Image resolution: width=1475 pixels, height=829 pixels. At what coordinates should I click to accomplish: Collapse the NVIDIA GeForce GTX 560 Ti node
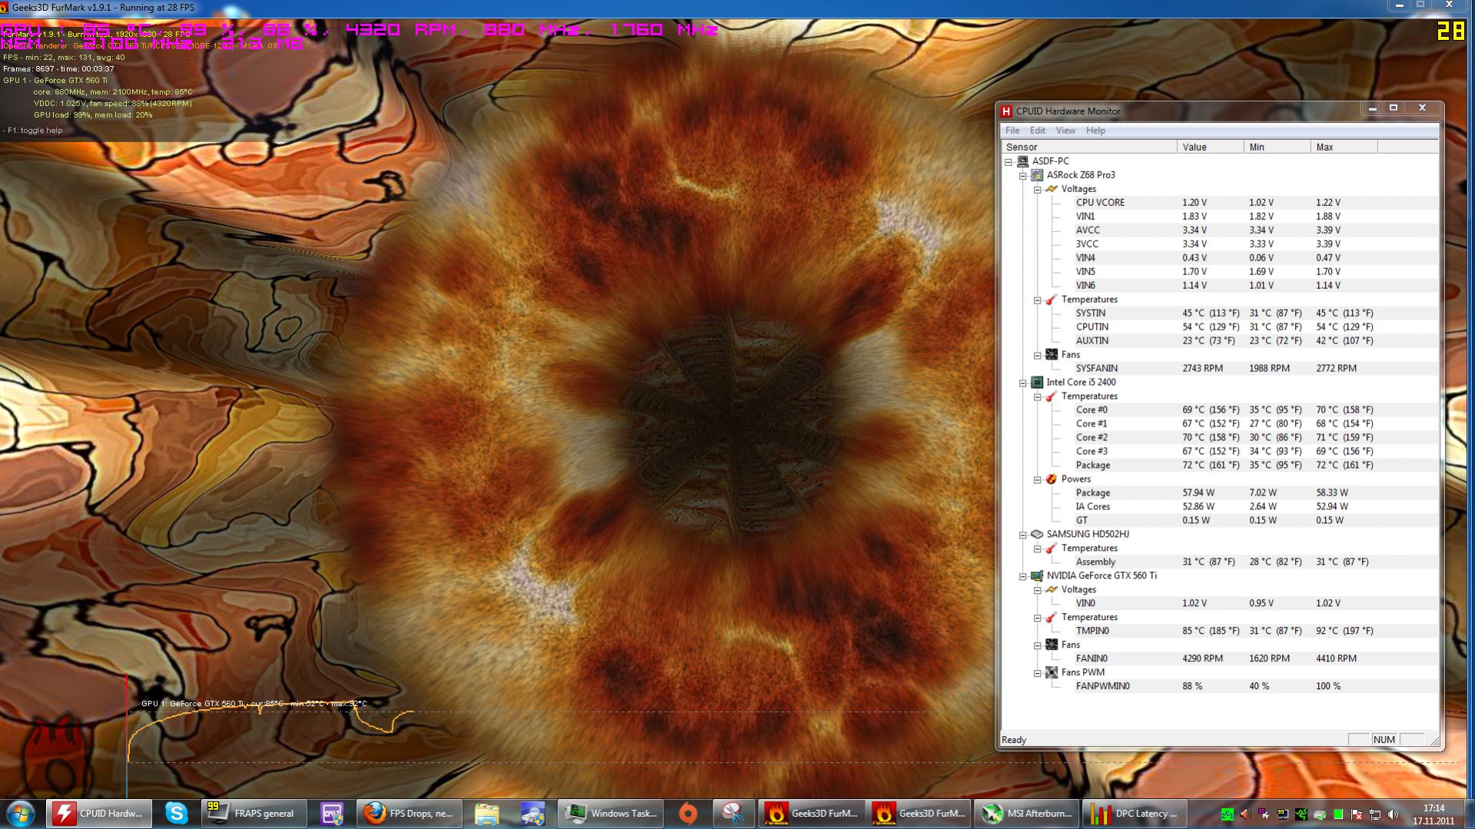tap(1023, 576)
